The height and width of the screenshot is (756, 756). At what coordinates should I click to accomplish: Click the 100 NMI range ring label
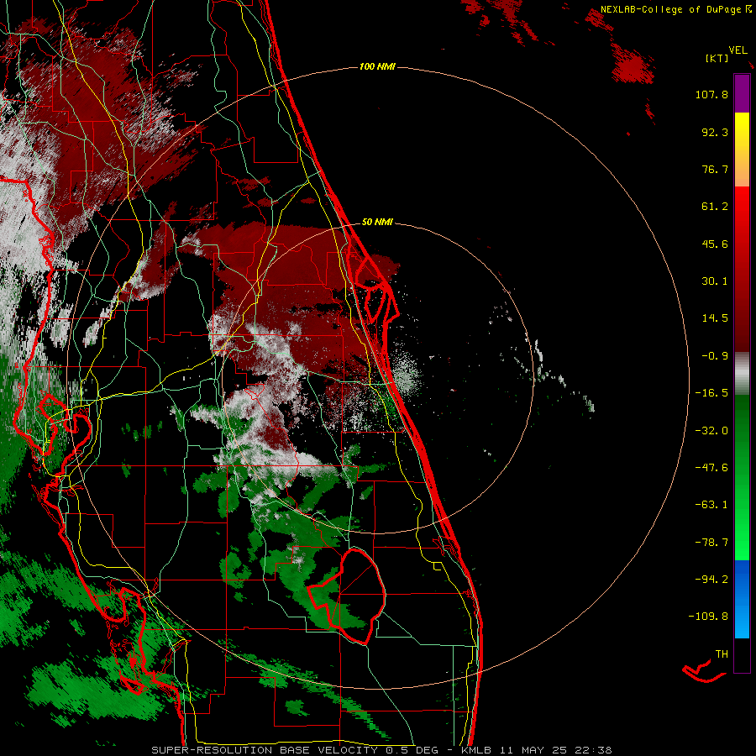pyautogui.click(x=377, y=66)
